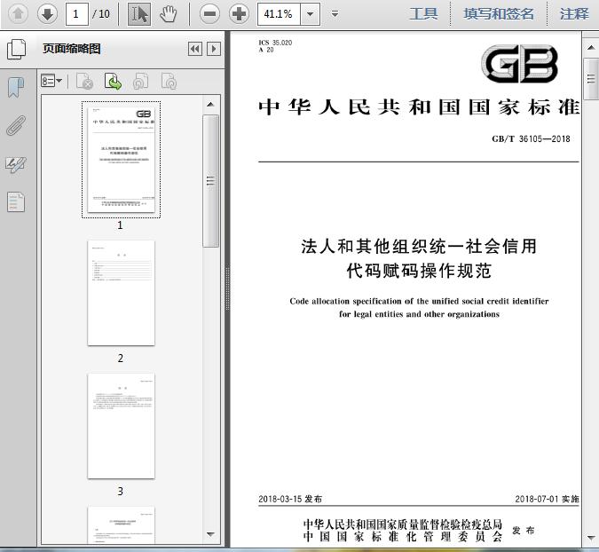Open the thumbnail options menu dropdown
This screenshot has height=552, width=599.
51,81
